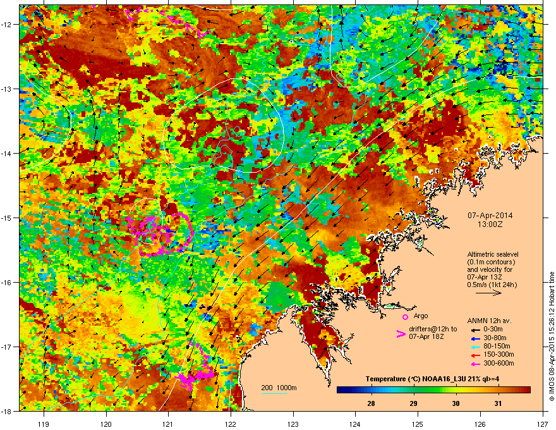Click the '-16' latitude axis label
This screenshot has height=430, width=556.
(x=6, y=283)
